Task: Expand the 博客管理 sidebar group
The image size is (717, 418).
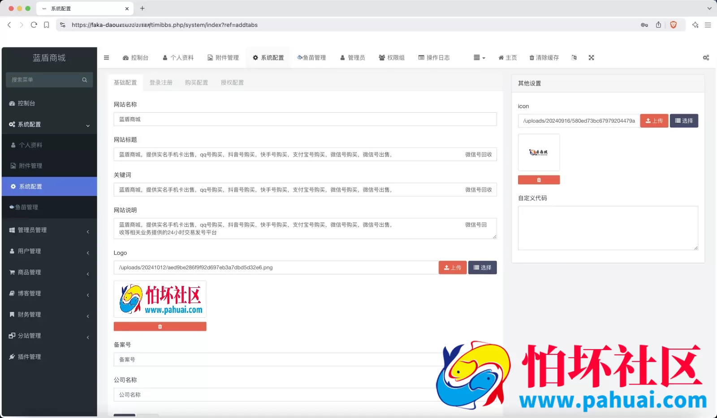Action: [x=49, y=293]
